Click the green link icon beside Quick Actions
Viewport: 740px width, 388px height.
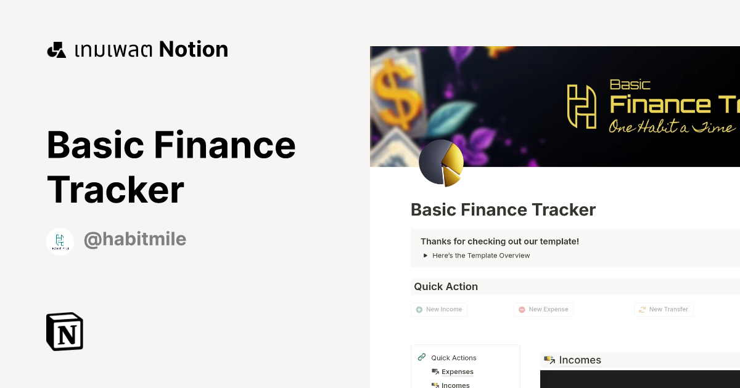(422, 357)
